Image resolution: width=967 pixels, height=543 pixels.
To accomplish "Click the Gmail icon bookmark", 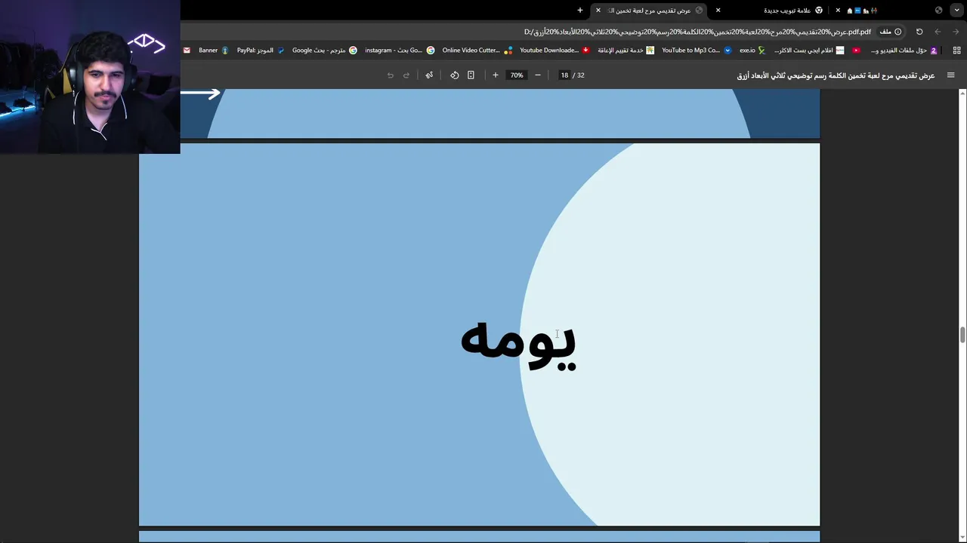I will [187, 51].
